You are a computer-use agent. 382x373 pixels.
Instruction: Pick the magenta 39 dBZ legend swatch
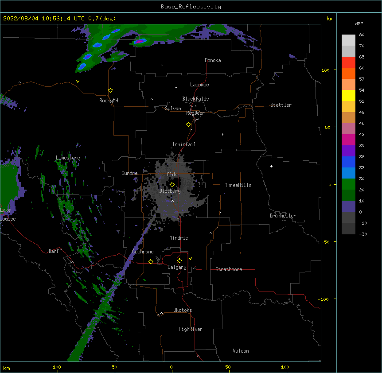(x=348, y=140)
